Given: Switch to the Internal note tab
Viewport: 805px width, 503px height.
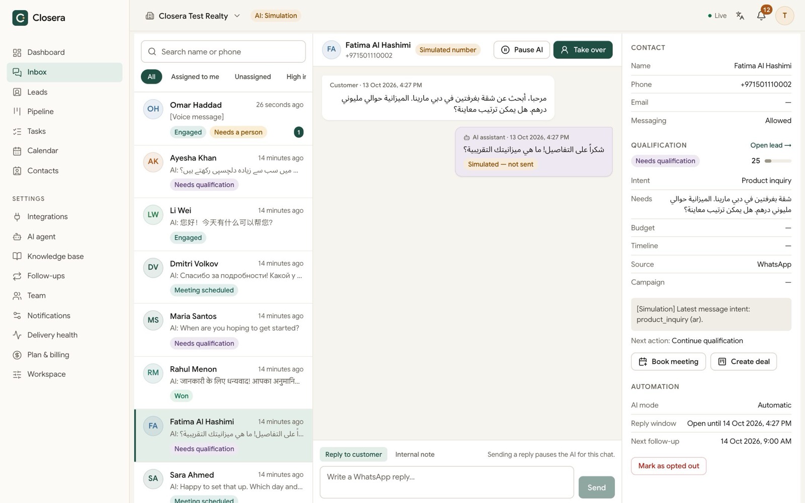Looking at the screenshot, I should click(415, 454).
